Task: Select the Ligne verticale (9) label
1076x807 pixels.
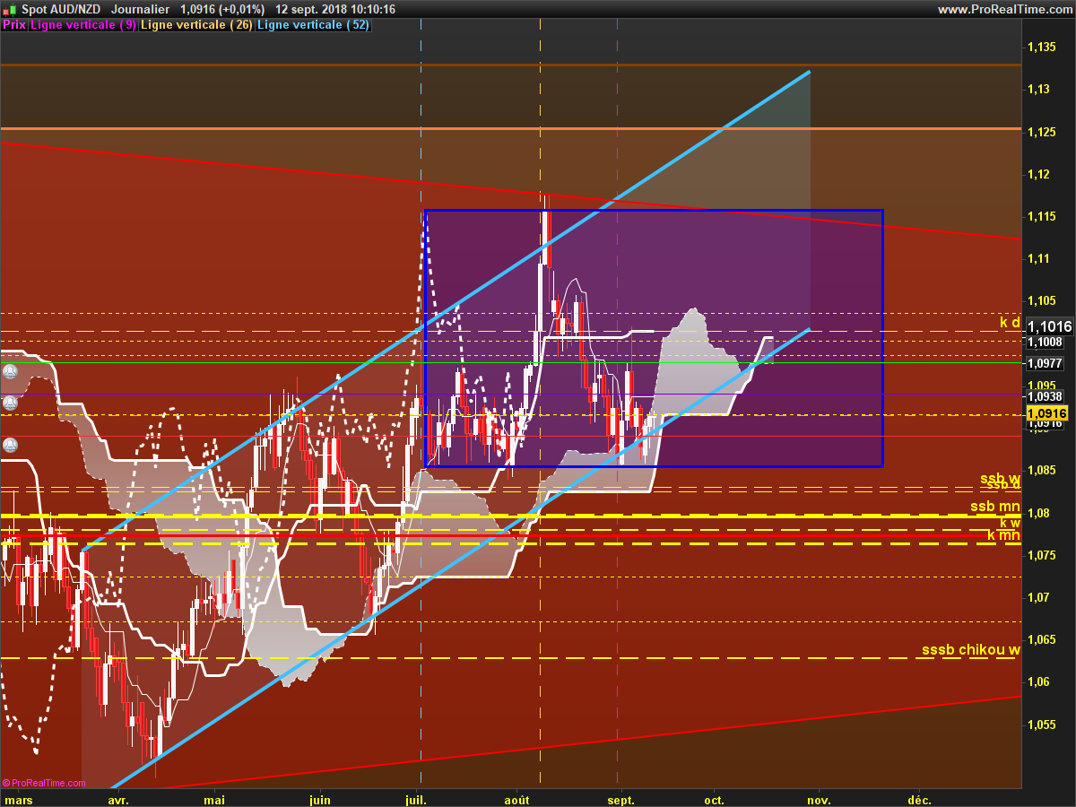Action: (83, 25)
